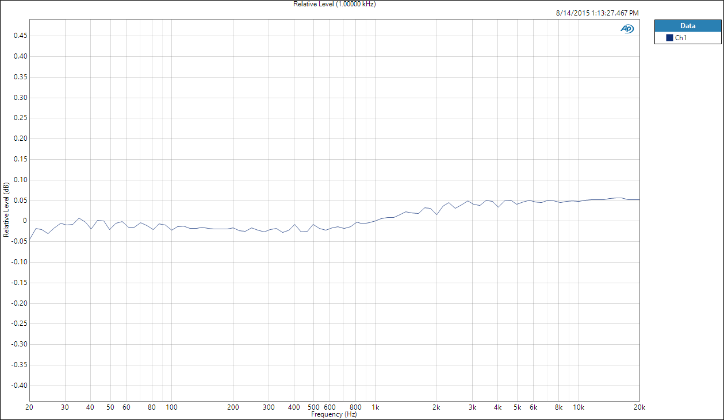Click the Data legend header
This screenshot has width=724, height=420.
pyautogui.click(x=688, y=26)
